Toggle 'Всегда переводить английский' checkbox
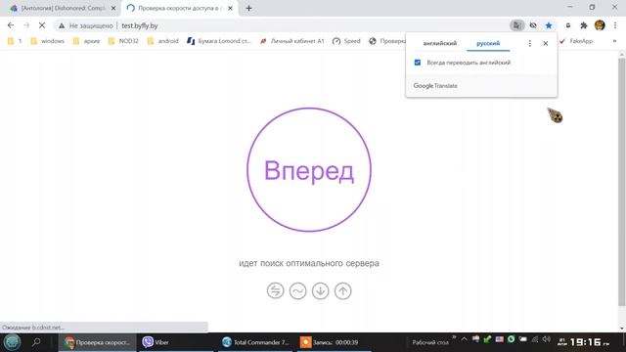Image resolution: width=626 pixels, height=352 pixels. [418, 63]
